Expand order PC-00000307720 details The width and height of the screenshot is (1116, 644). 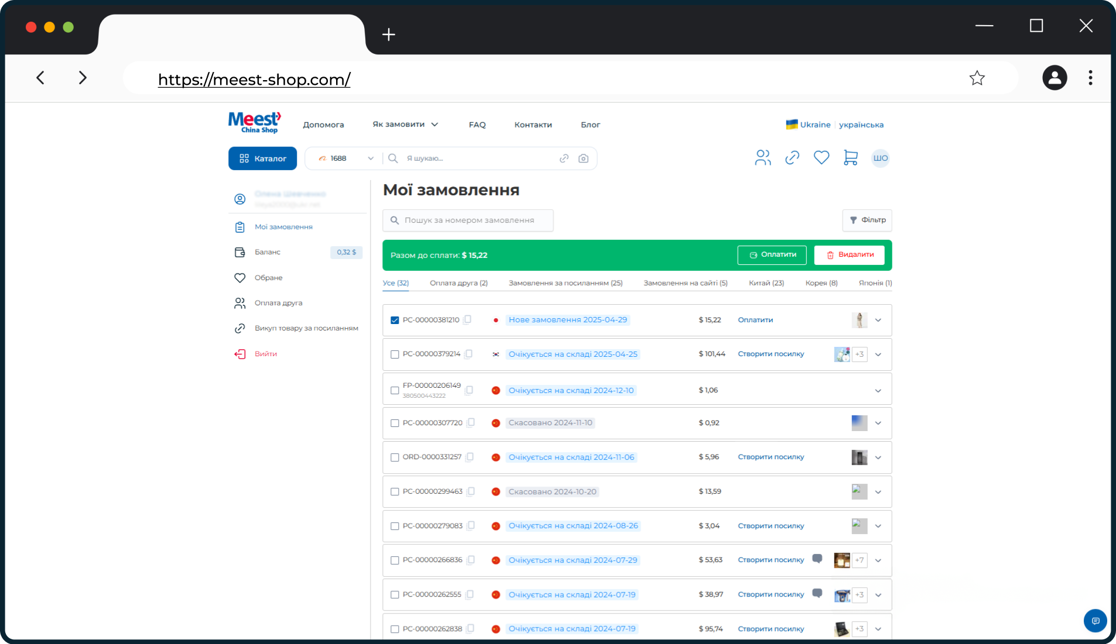[878, 423]
